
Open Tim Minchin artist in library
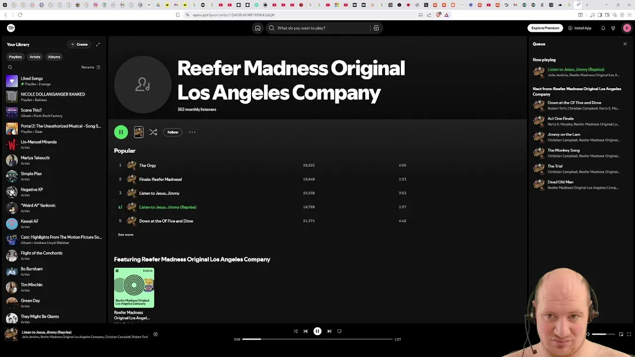tap(54, 287)
